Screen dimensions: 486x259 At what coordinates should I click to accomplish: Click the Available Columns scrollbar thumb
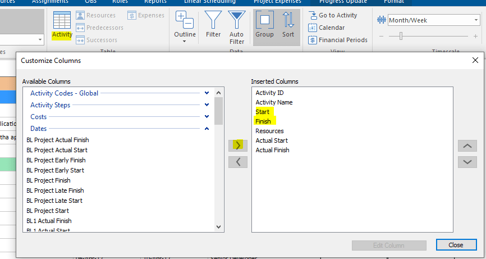[218, 111]
